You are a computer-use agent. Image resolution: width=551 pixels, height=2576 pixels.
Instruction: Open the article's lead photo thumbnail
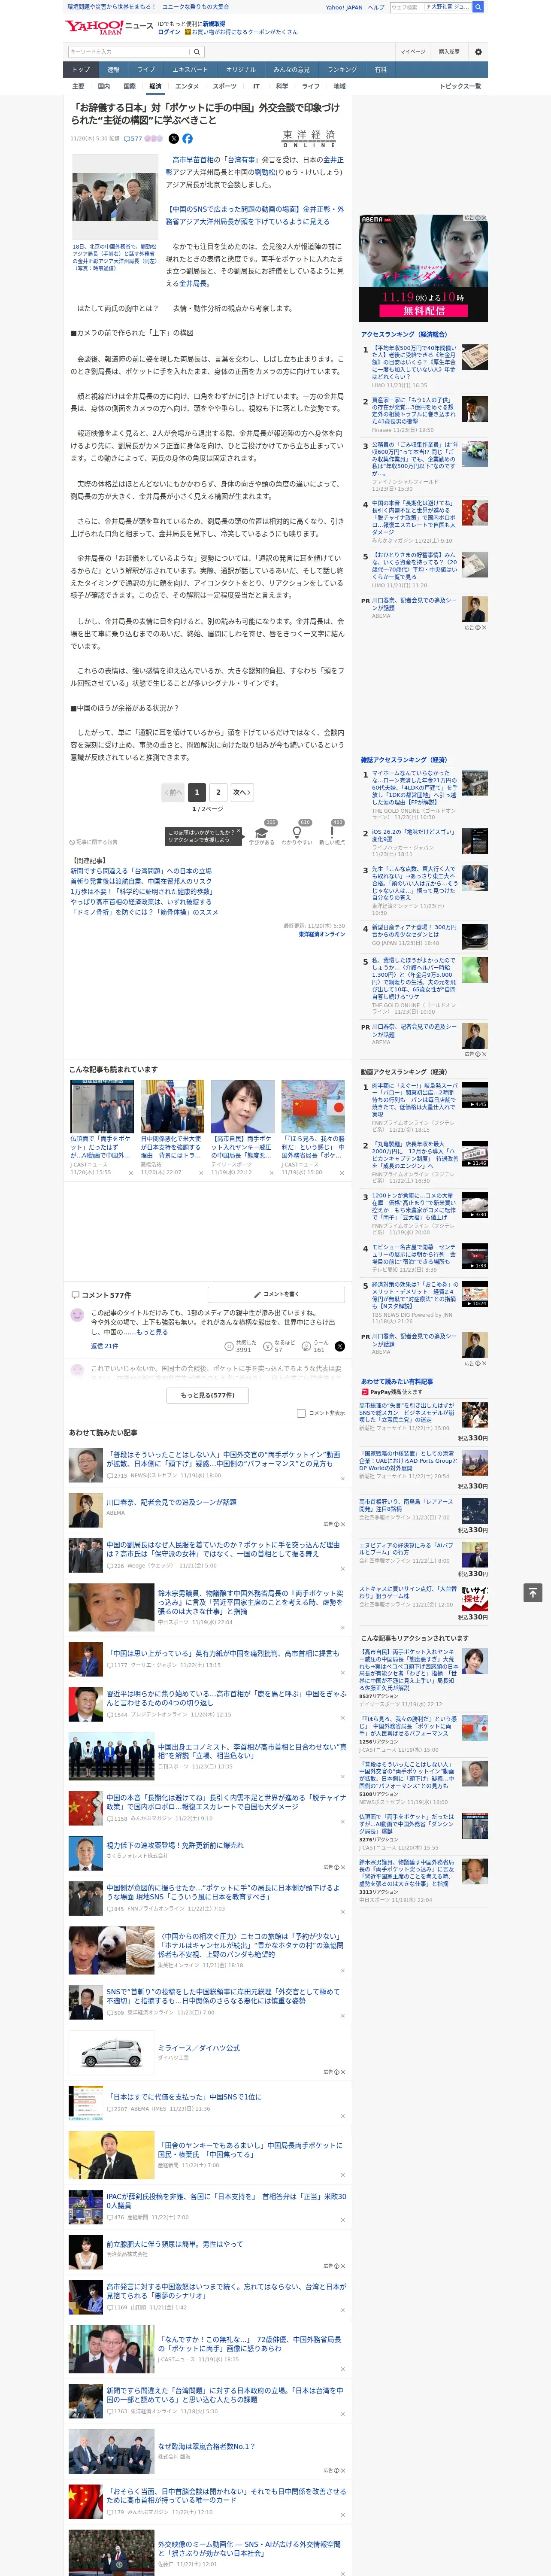coord(114,196)
